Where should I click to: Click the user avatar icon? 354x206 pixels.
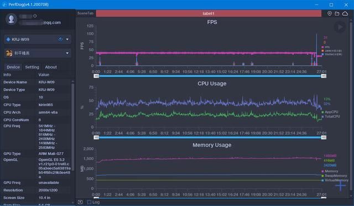(x=11, y=19)
